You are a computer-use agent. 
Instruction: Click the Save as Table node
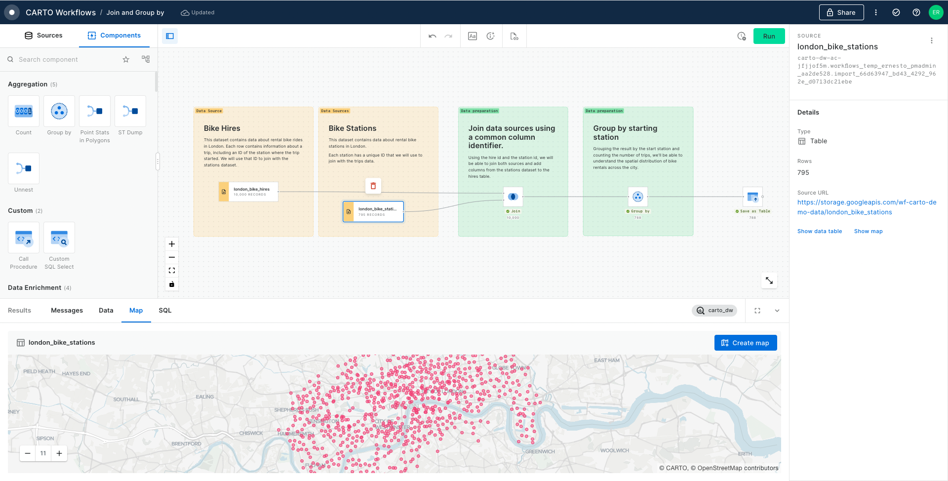point(752,197)
